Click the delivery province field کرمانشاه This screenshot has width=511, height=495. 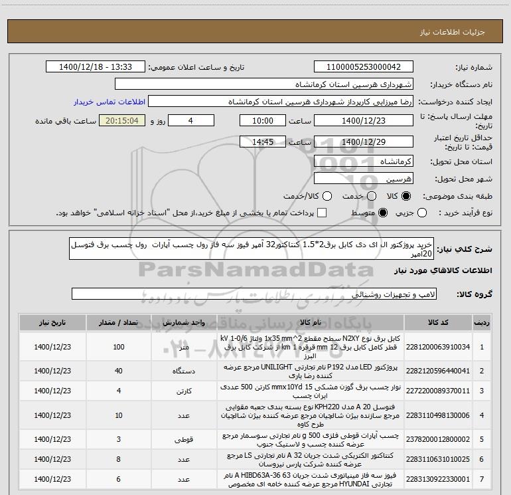tap(364, 161)
